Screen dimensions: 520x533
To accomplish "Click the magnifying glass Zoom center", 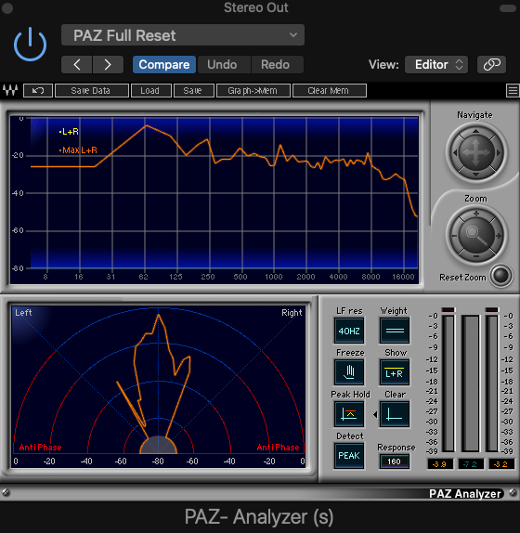I will tap(476, 235).
